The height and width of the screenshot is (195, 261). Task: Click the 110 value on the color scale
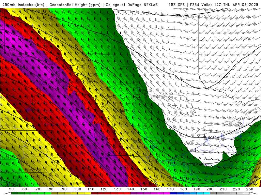[x=91, y=189]
